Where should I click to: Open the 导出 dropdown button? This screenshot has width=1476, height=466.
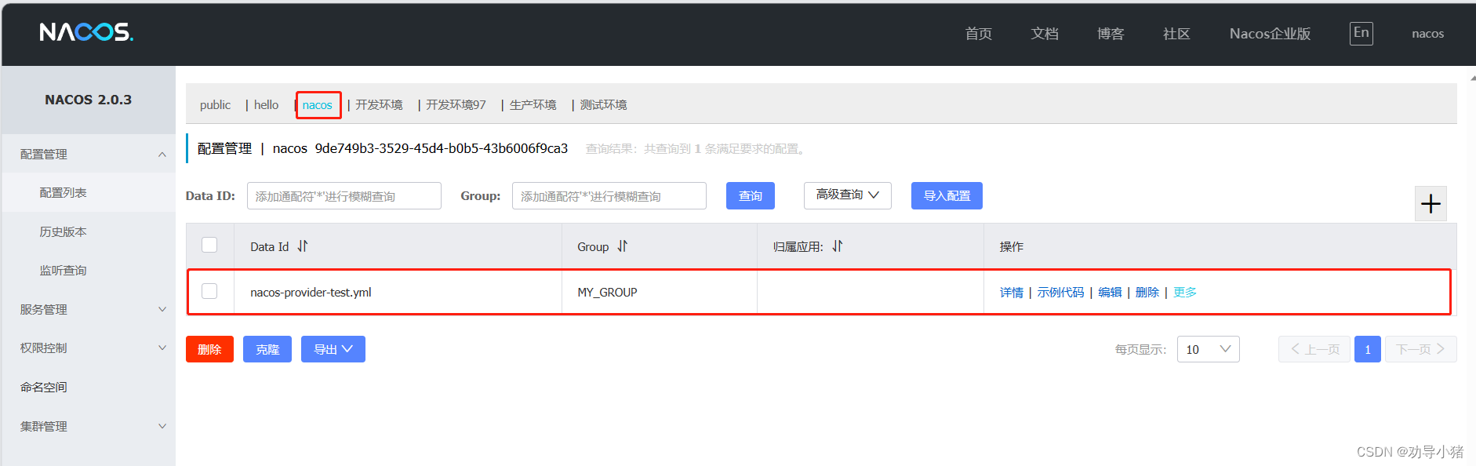coord(333,349)
